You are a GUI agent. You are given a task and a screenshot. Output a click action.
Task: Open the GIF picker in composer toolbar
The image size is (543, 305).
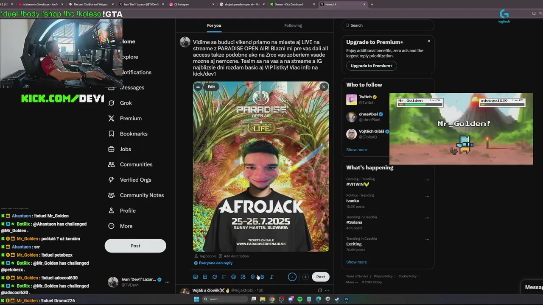(x=205, y=277)
